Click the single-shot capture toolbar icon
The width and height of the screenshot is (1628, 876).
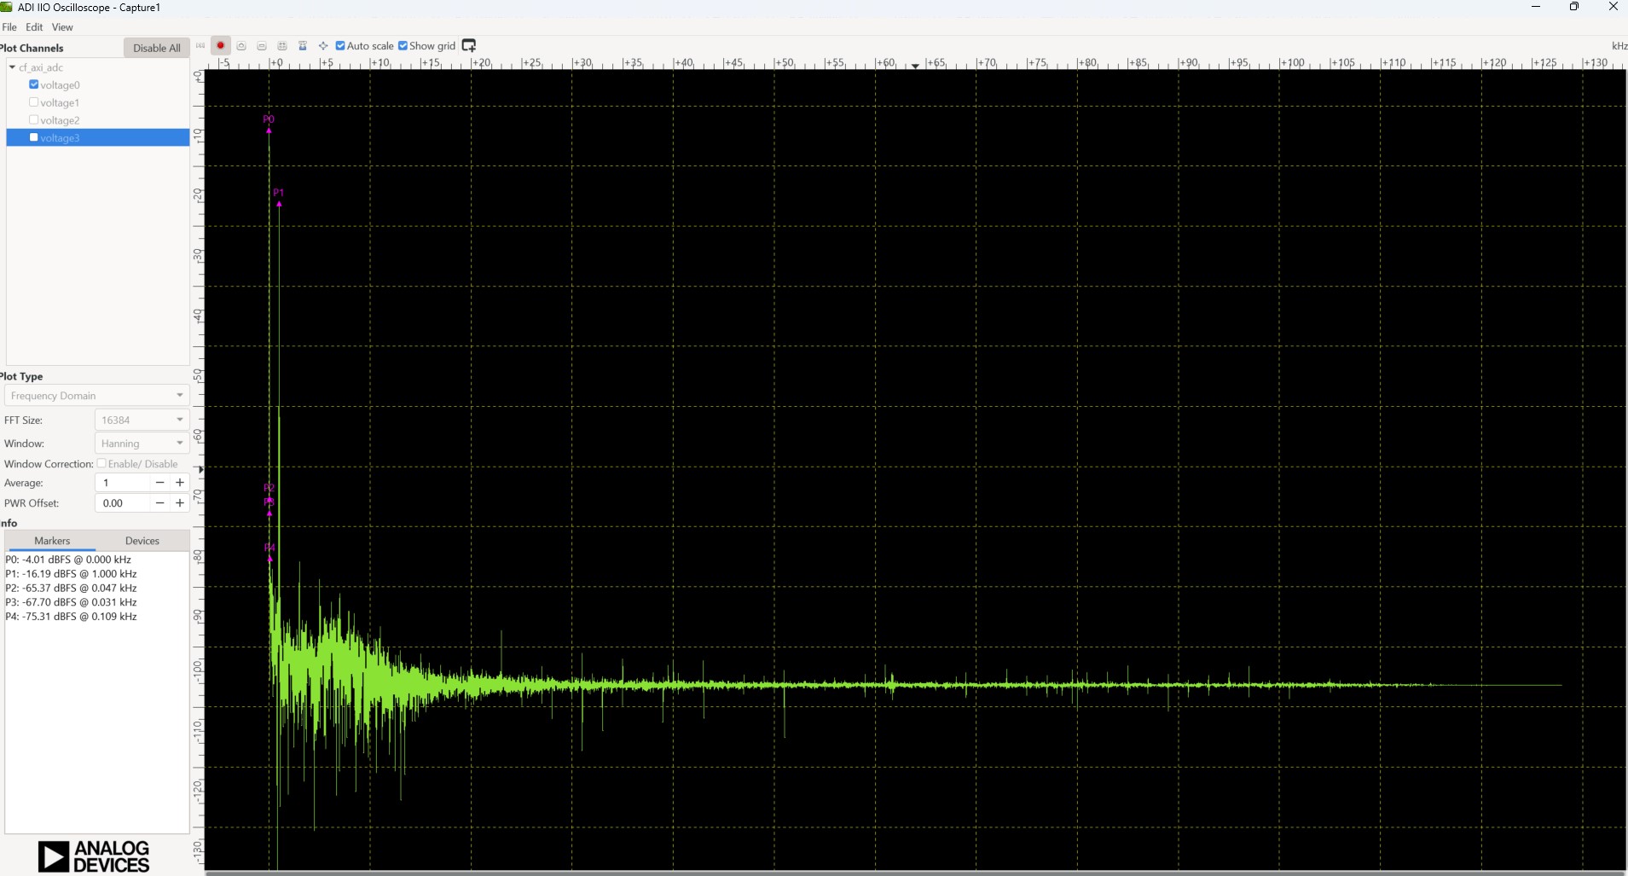pyautogui.click(x=241, y=46)
